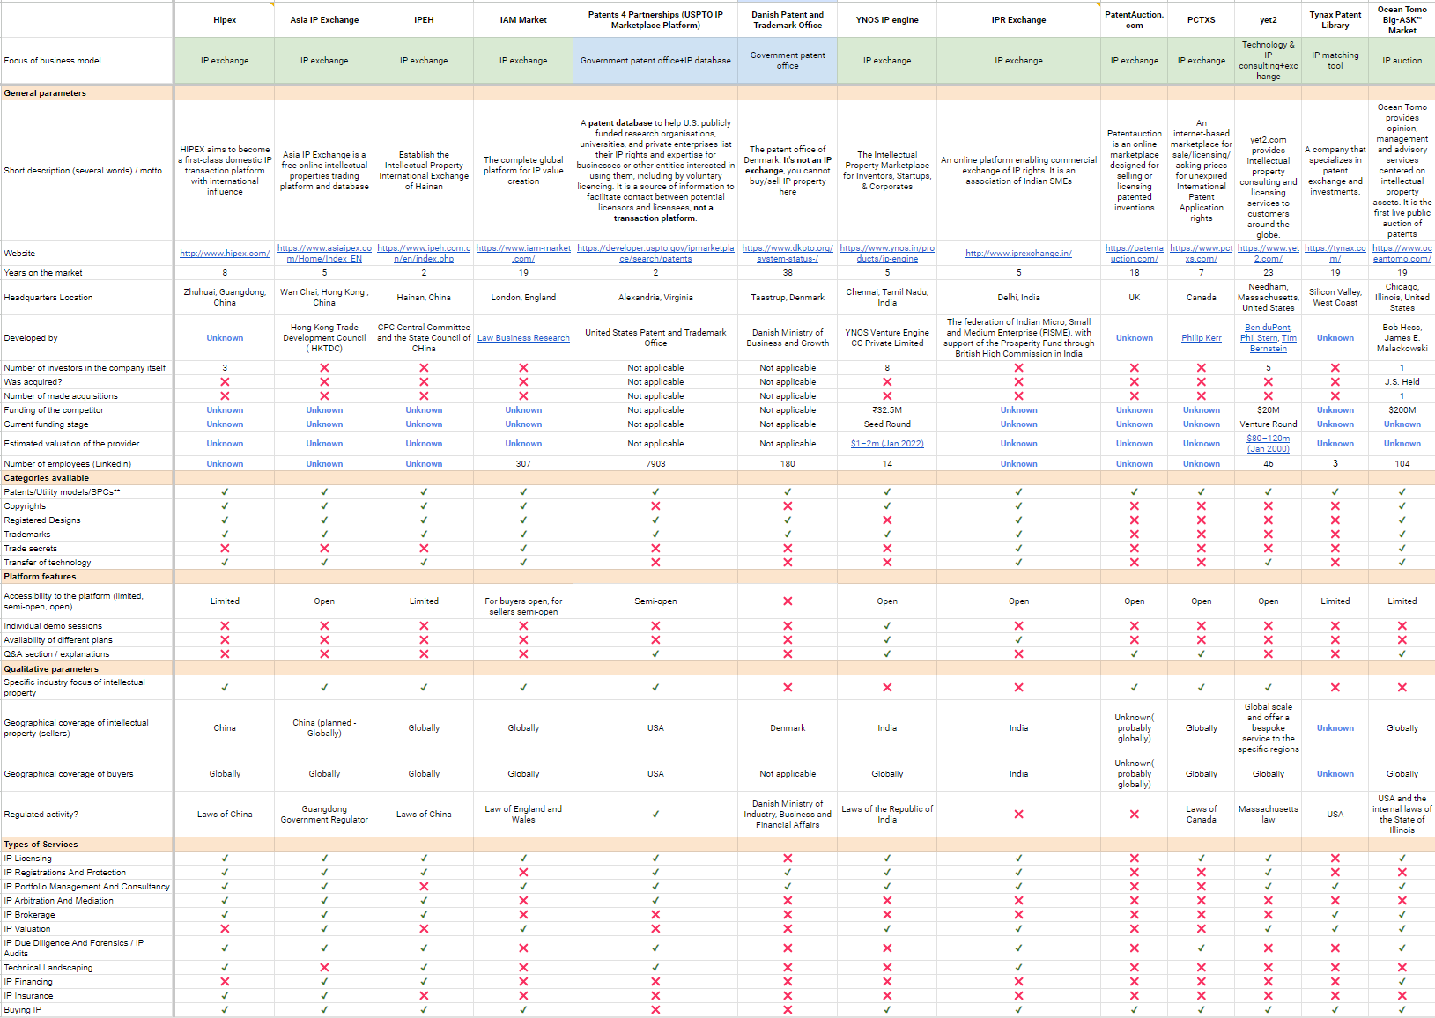Select the 'IAM Market' column header cell
Screen dimensions: 1435x1018
523,20
